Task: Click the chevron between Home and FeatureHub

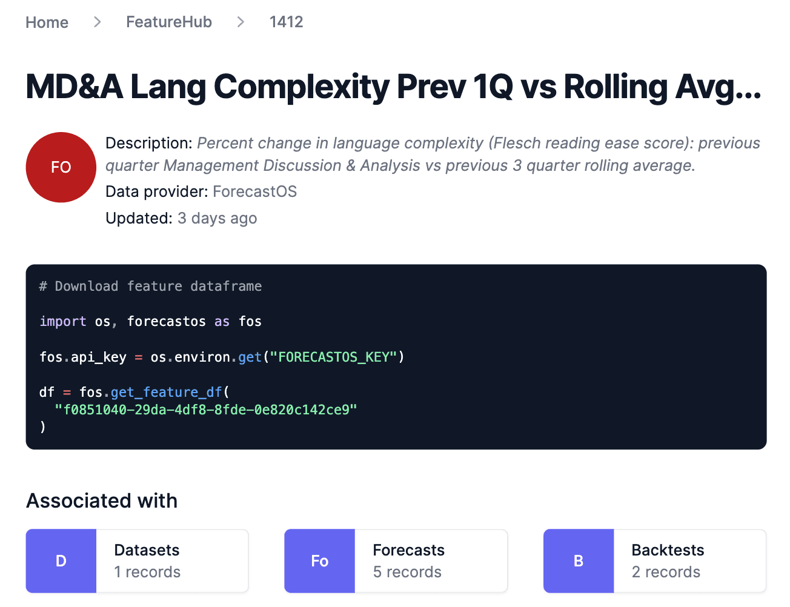Action: pyautogui.click(x=98, y=22)
